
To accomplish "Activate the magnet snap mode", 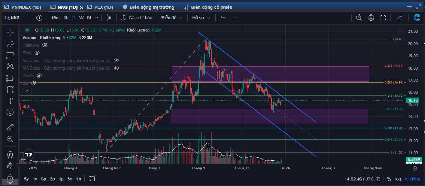I will point(10,155).
